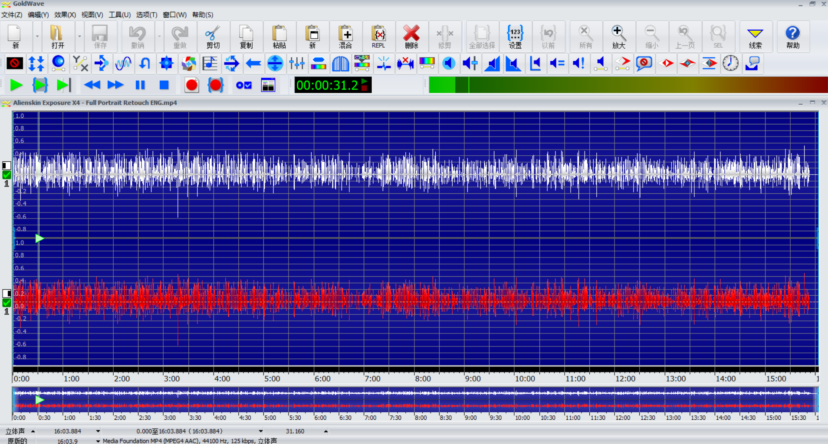Start recording with the red record button
This screenshot has width=828, height=444.
[191, 85]
